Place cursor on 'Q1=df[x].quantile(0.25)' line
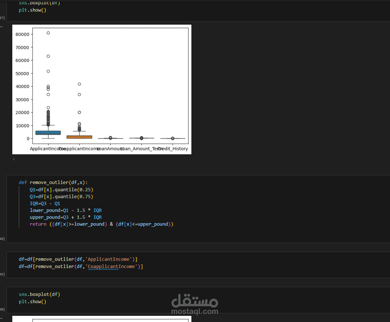This screenshot has height=322, width=390. (x=62, y=190)
